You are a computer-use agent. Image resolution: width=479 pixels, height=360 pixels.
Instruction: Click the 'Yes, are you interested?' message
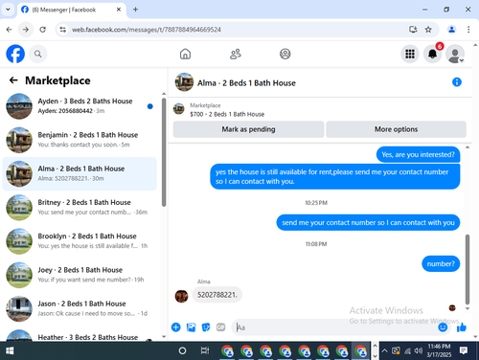(x=418, y=155)
